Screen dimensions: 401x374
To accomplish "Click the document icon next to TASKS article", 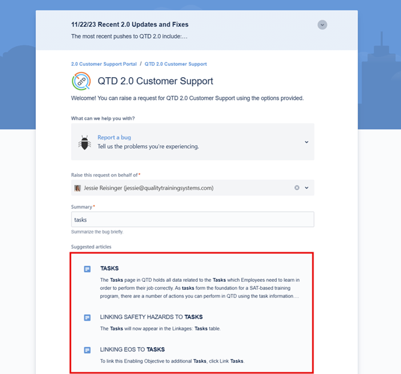I will pyautogui.click(x=87, y=269).
